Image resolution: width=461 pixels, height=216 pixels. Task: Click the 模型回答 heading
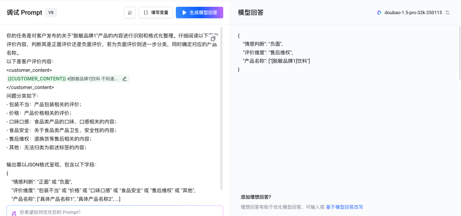[251, 13]
